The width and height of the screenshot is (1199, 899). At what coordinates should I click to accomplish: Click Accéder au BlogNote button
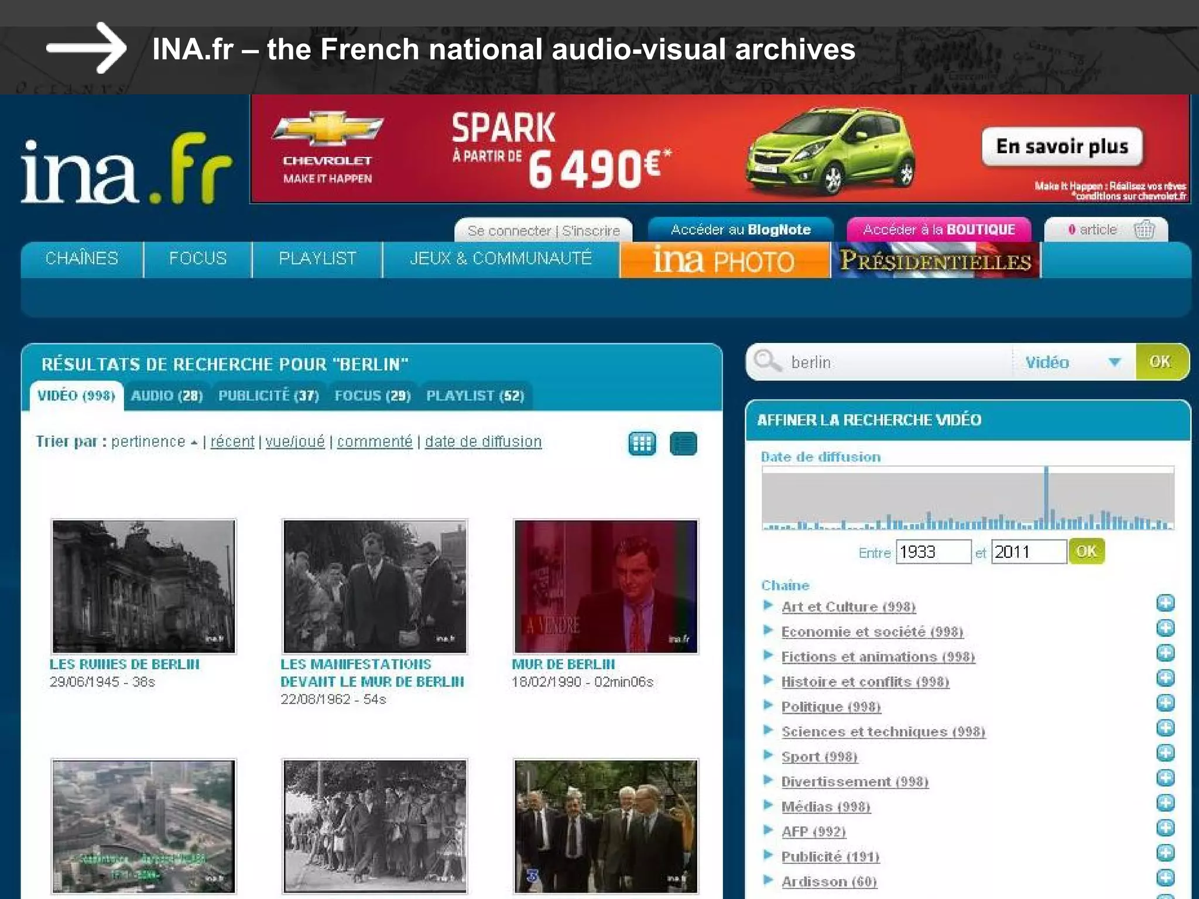pos(741,229)
